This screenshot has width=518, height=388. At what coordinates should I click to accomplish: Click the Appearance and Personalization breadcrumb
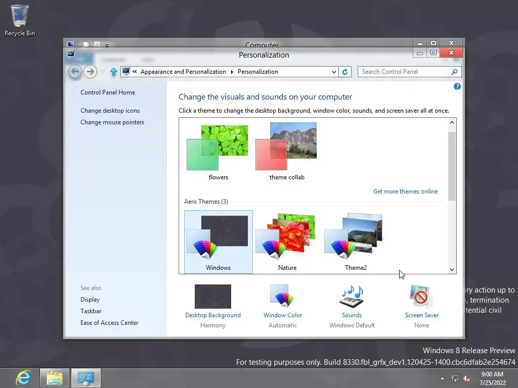click(183, 72)
